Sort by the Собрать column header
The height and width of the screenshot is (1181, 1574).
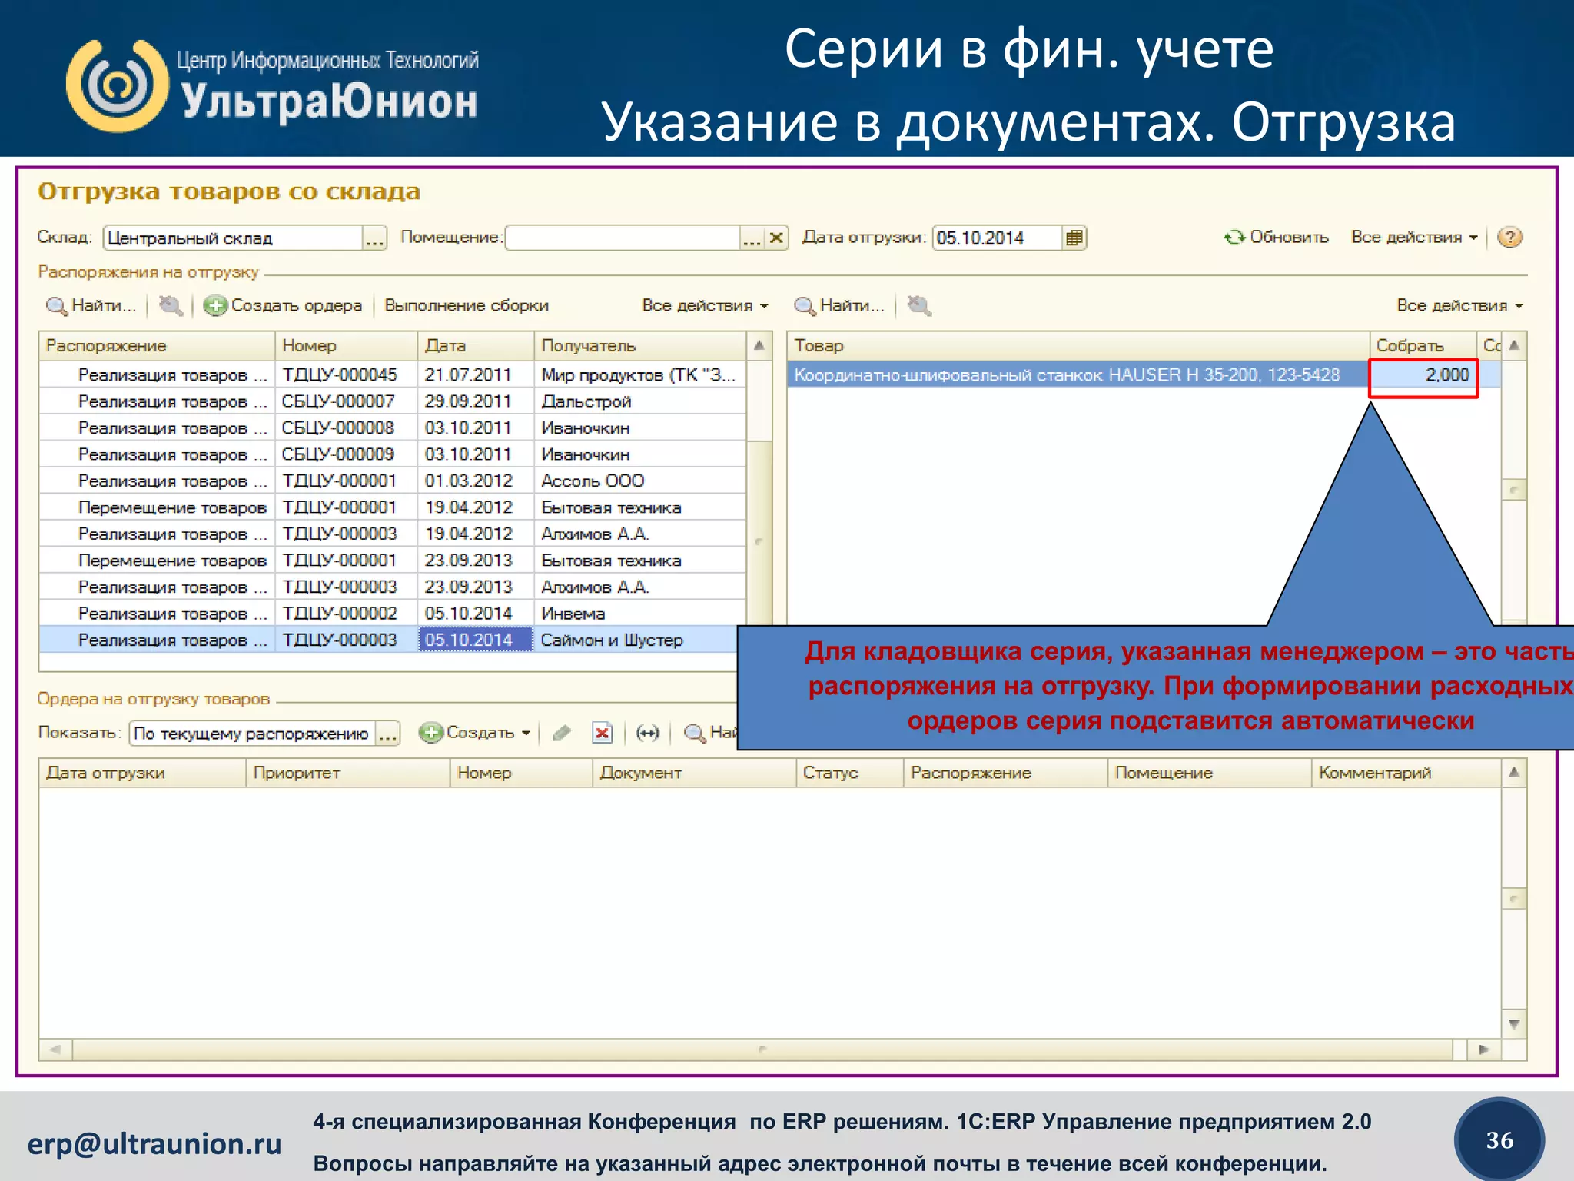tap(1423, 346)
